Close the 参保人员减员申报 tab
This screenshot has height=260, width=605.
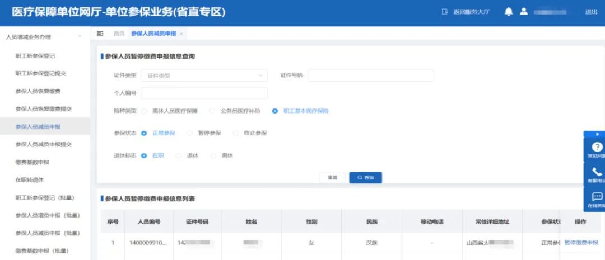(x=182, y=34)
